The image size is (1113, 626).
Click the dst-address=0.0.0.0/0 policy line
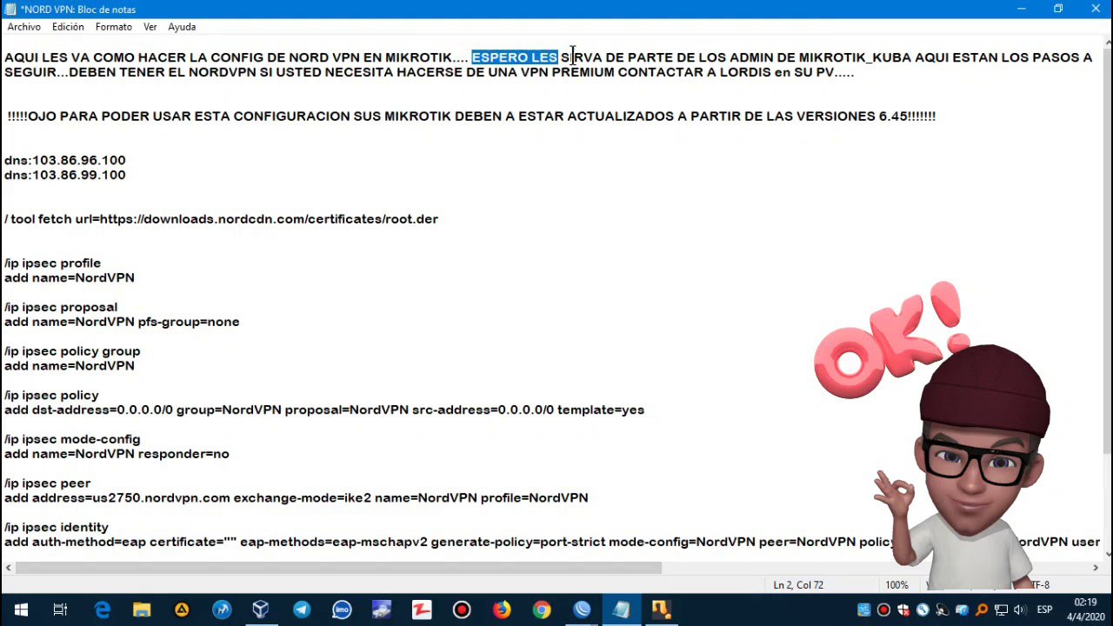click(x=324, y=410)
